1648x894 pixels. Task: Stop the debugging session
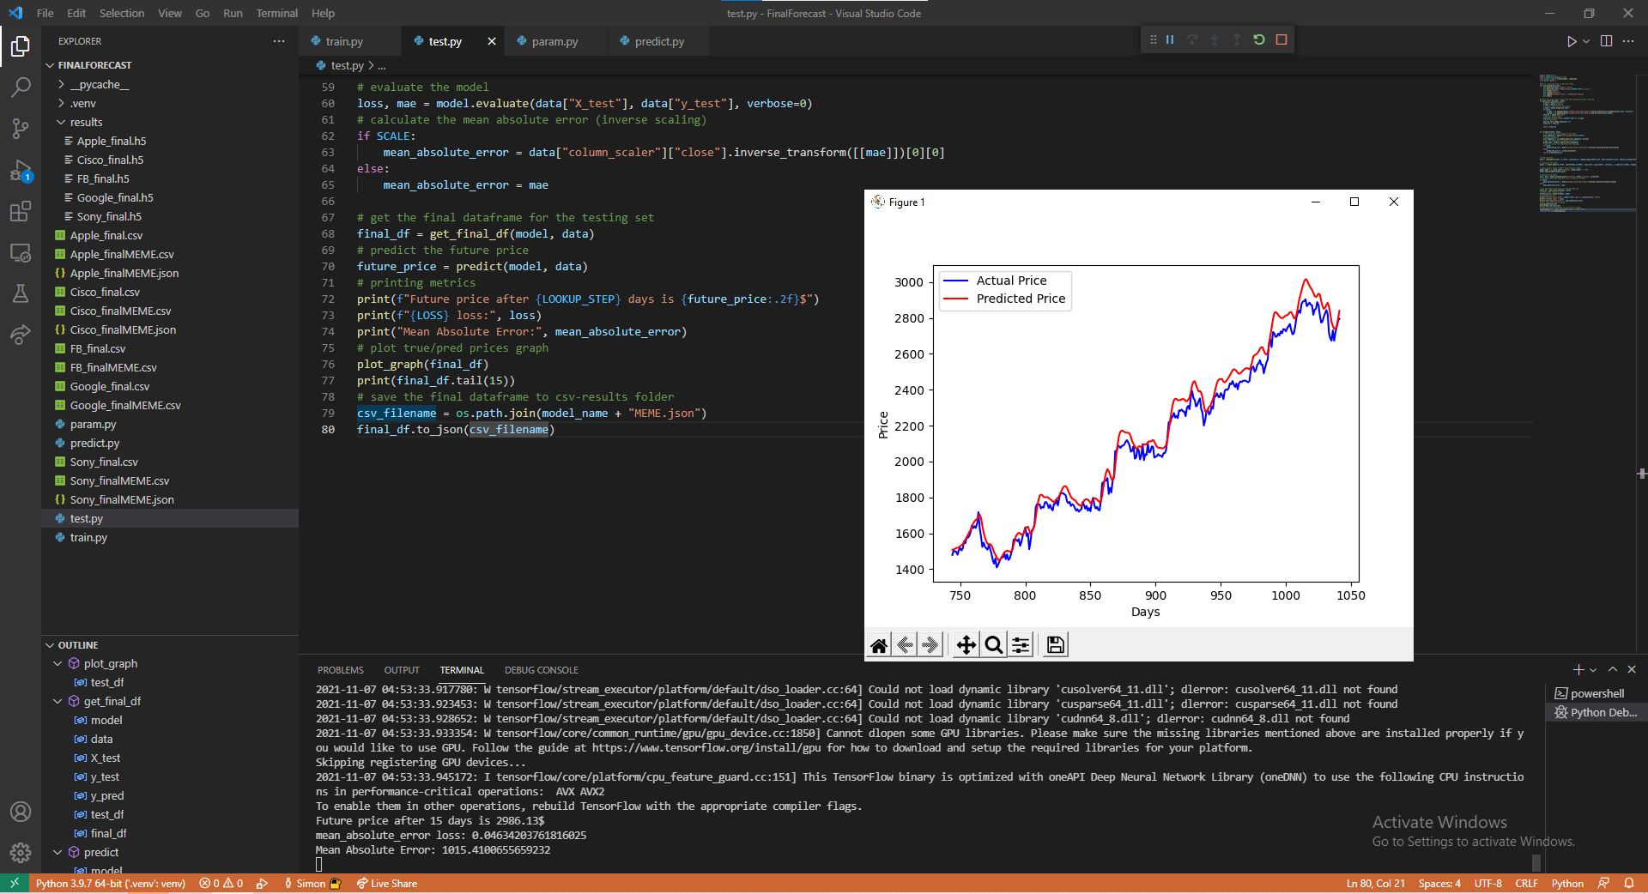pyautogui.click(x=1281, y=39)
